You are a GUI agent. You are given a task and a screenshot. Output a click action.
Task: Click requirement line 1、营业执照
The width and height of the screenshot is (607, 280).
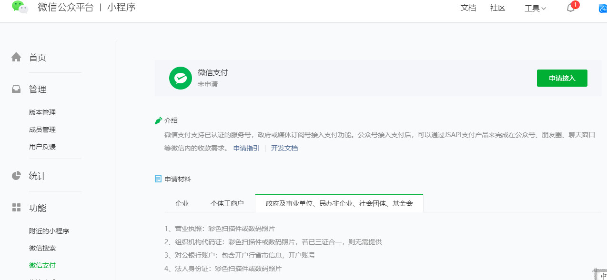[x=220, y=229]
